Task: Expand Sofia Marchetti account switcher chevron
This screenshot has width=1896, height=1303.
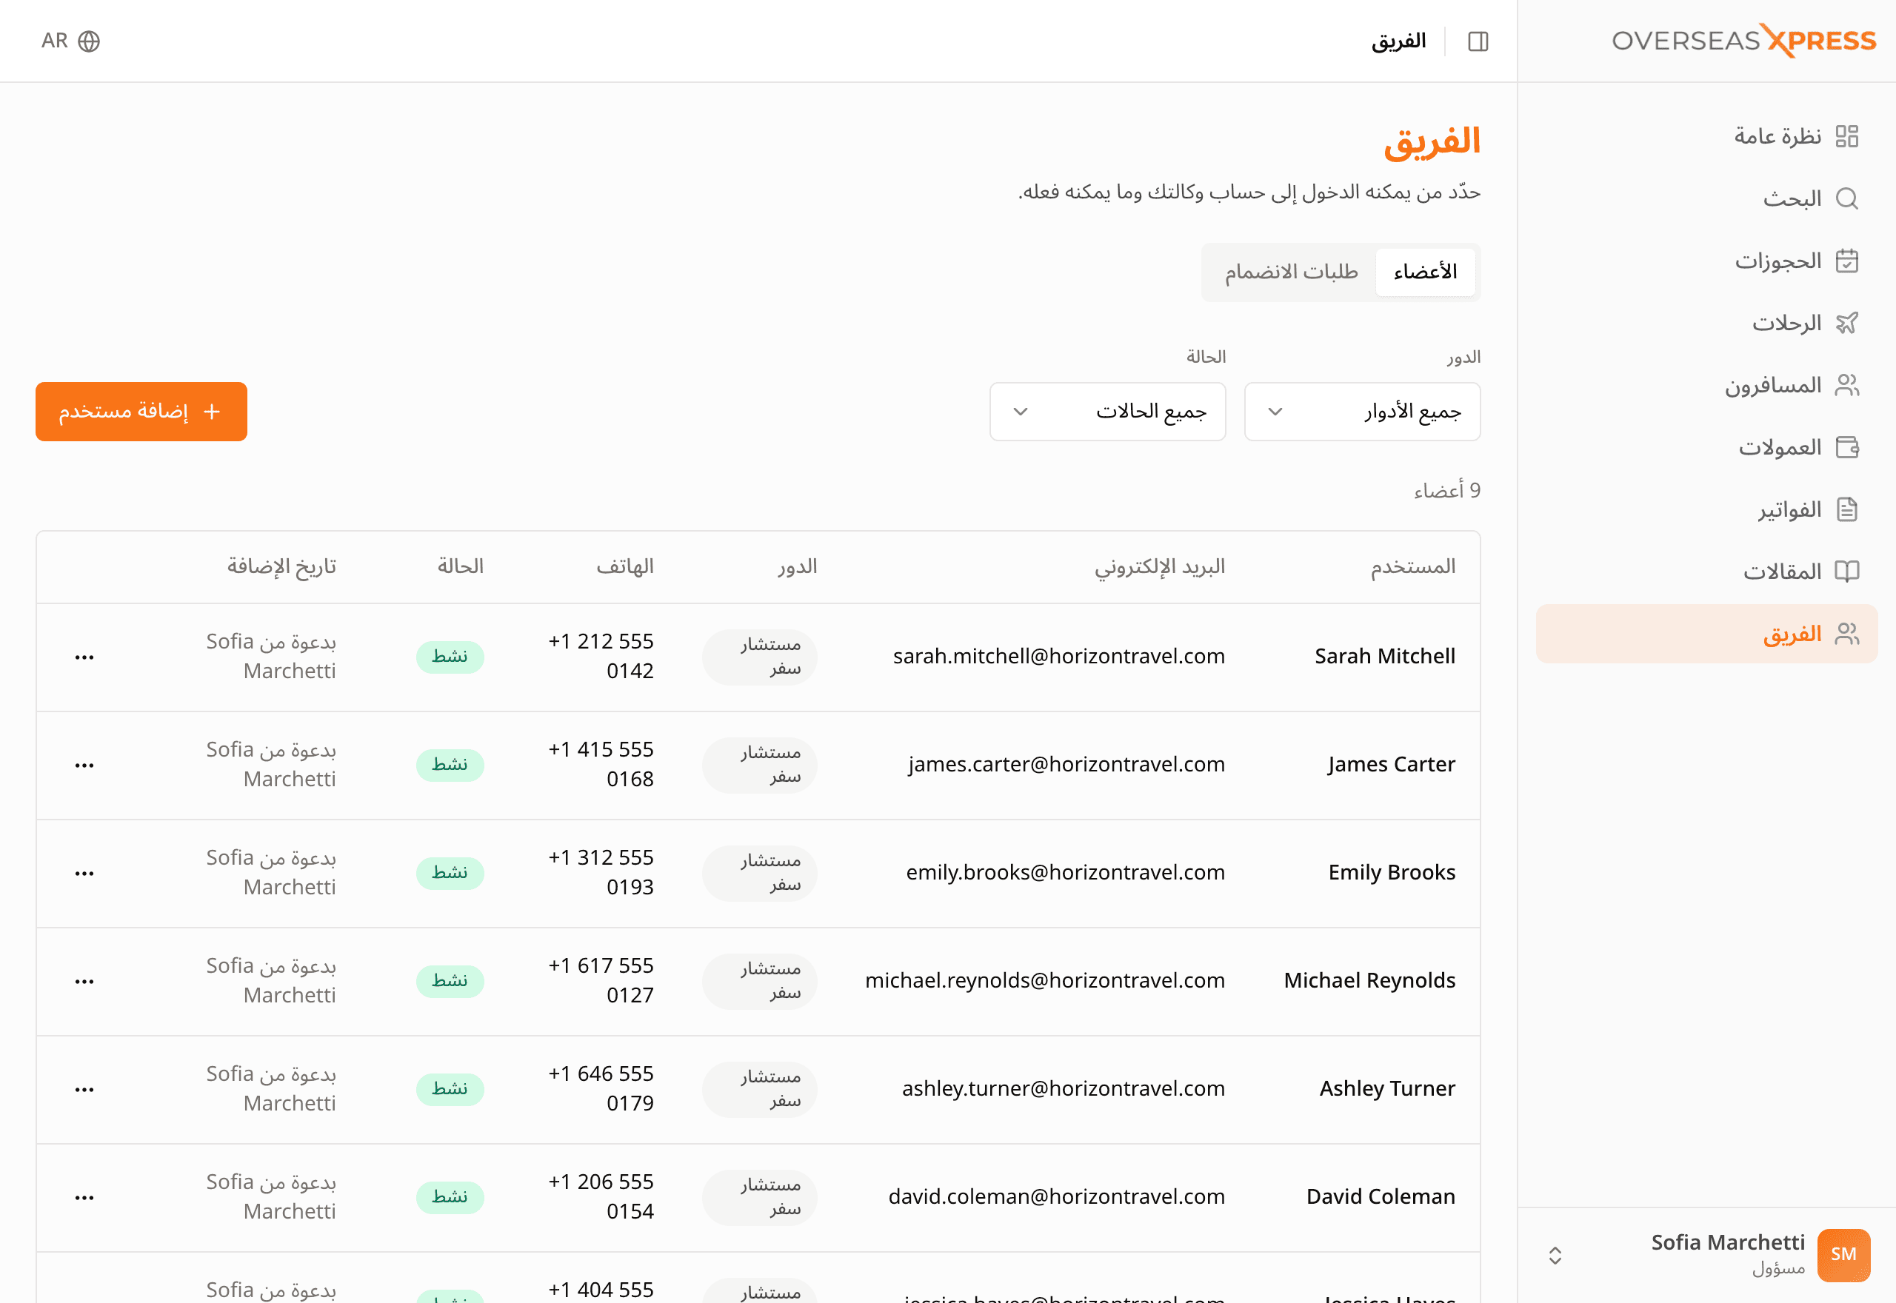Action: (1555, 1255)
